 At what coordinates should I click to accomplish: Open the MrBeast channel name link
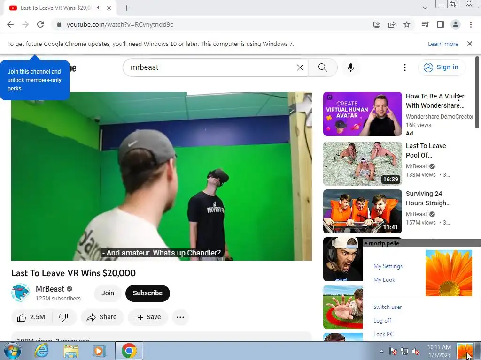coord(50,289)
